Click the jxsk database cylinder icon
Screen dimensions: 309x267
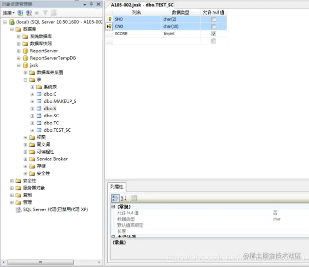(x=25, y=65)
